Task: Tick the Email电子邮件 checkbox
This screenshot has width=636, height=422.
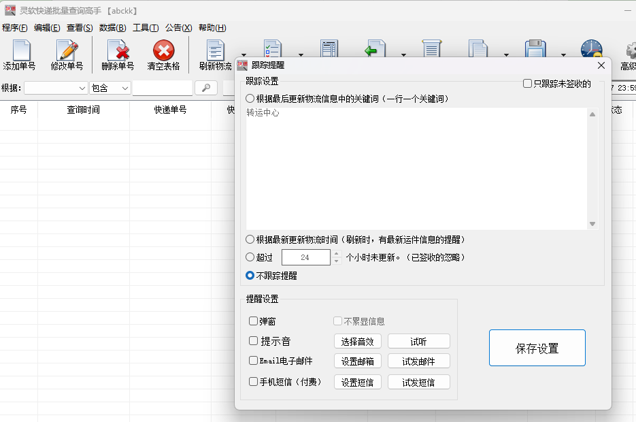Action: click(253, 361)
